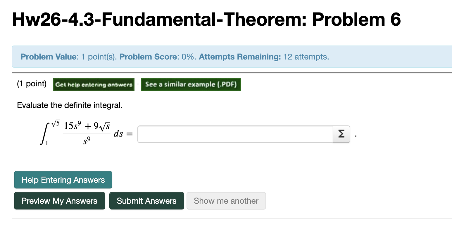The width and height of the screenshot is (452, 234).
Task: Click 'Submit Answers' to grade the problem
Action: (146, 201)
